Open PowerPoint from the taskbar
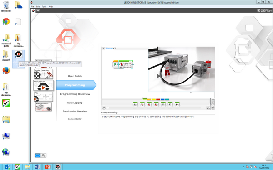The width and height of the screenshot is (273, 170). pos(47,167)
